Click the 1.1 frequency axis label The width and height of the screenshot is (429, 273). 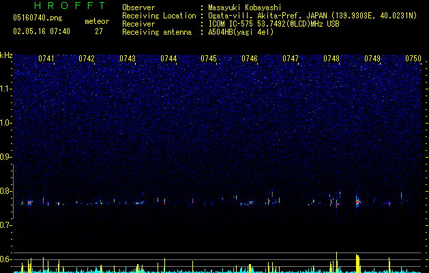(6, 89)
